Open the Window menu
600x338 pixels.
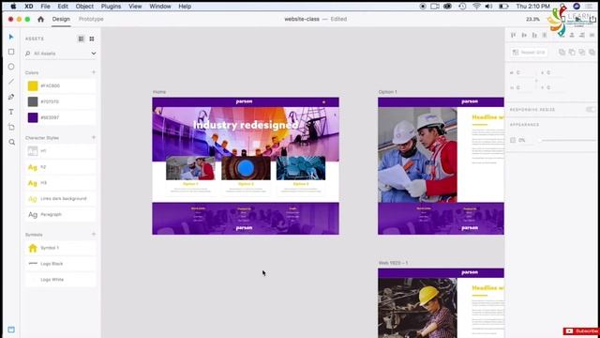[x=160, y=7]
